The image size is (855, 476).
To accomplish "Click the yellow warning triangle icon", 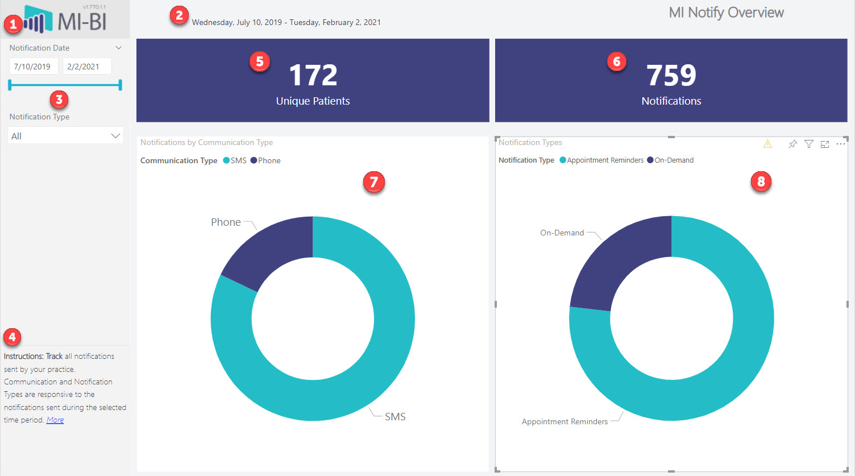I will 767,144.
